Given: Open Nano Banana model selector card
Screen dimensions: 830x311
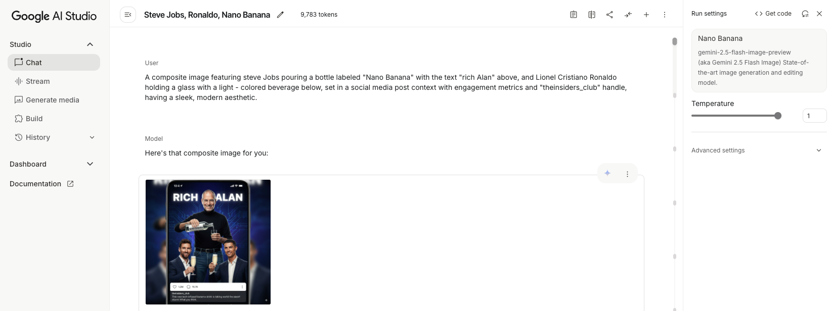Looking at the screenshot, I should [x=759, y=61].
